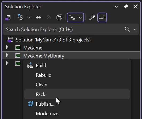Open the Pending Changes Filter dropdown arrow
Screen dimensions: 142x119
29,18
